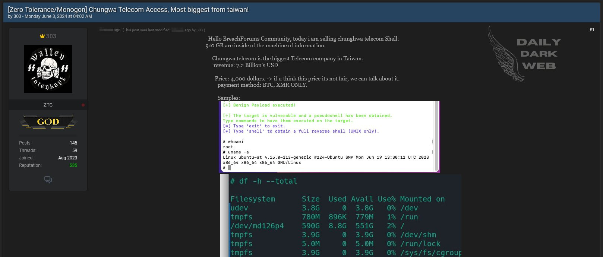Screen dimensions: 603x257
Task: Click the '# whoami' command line
Action: click(233, 142)
